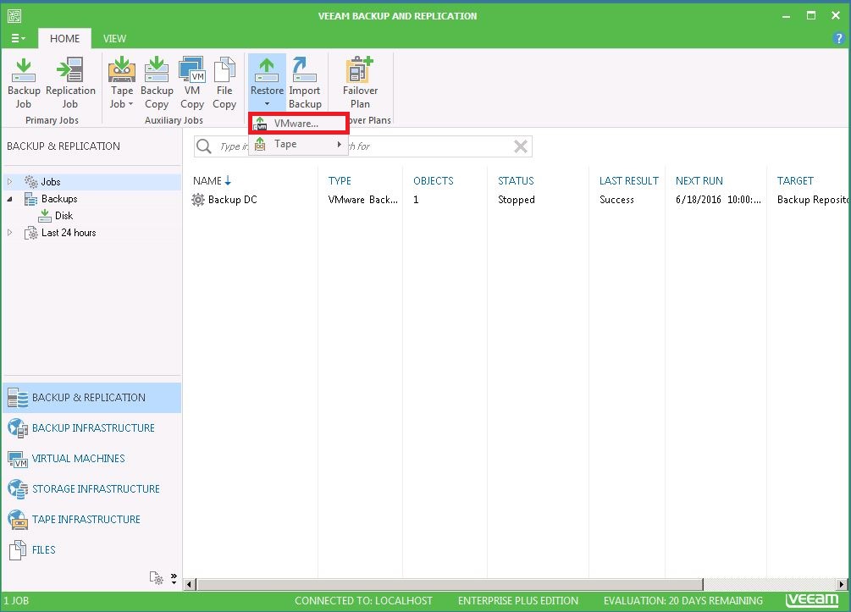Expand the Jobs tree node
Screen dimensions: 851x612
click(x=10, y=182)
